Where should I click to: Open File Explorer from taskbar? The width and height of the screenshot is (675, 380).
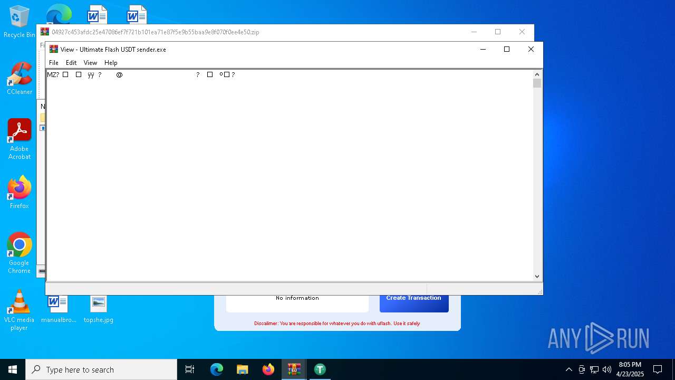[243, 369]
